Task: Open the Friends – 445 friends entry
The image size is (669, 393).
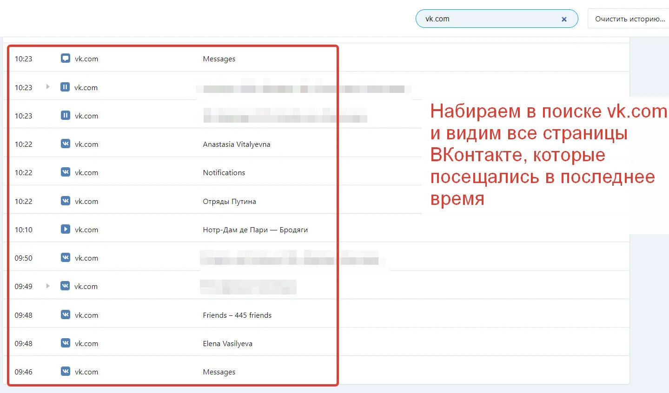Action: (x=237, y=315)
